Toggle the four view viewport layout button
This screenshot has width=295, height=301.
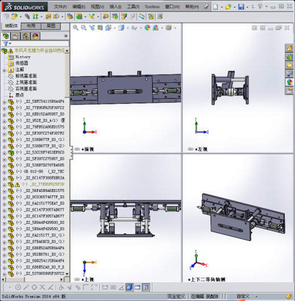pos(146,287)
